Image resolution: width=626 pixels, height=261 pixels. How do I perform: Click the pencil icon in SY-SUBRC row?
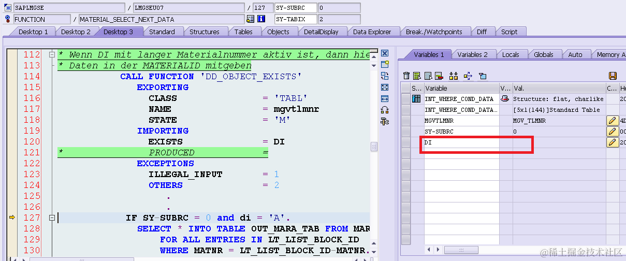[613, 132]
